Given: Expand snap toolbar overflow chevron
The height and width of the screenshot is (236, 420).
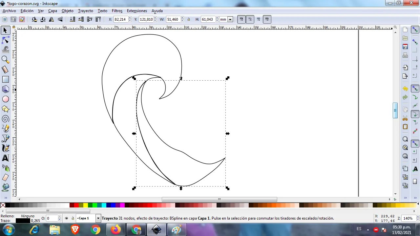Looking at the screenshot, I should pos(415,198).
